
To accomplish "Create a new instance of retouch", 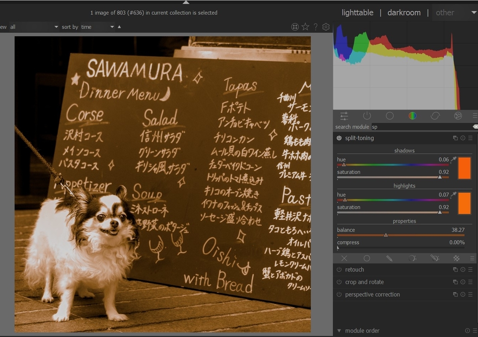I will [455, 270].
